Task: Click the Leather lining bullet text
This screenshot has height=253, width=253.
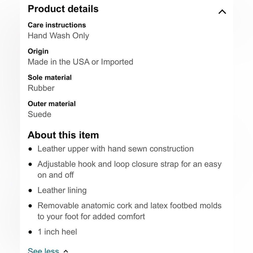Action: [62, 190]
